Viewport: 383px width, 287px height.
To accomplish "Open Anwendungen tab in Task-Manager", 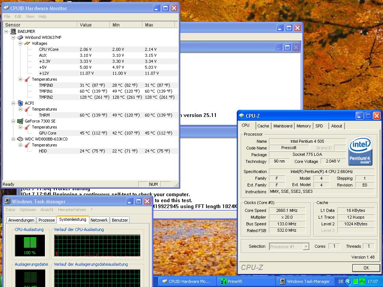I will pos(21,220).
